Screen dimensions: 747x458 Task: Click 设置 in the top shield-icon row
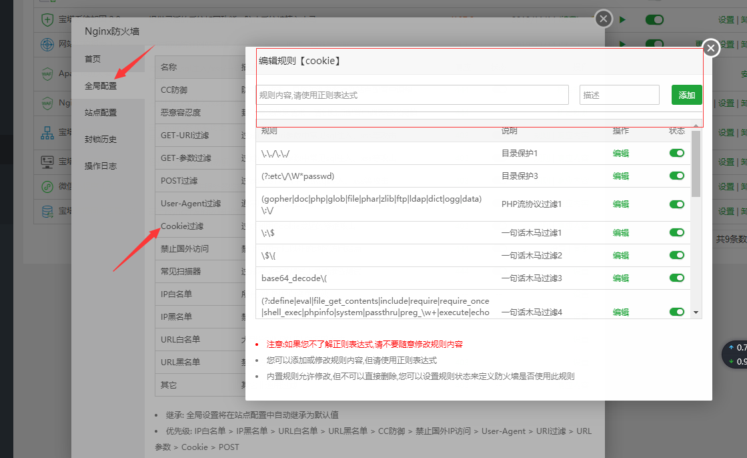[x=726, y=19]
